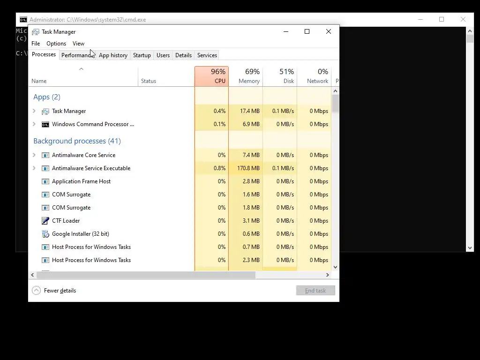Sort by the Name column header

(x=83, y=76)
